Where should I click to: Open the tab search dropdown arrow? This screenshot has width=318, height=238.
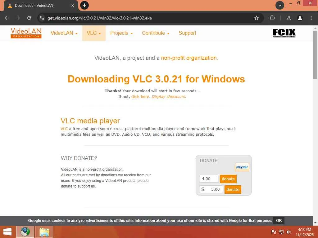pyautogui.click(x=280, y=6)
